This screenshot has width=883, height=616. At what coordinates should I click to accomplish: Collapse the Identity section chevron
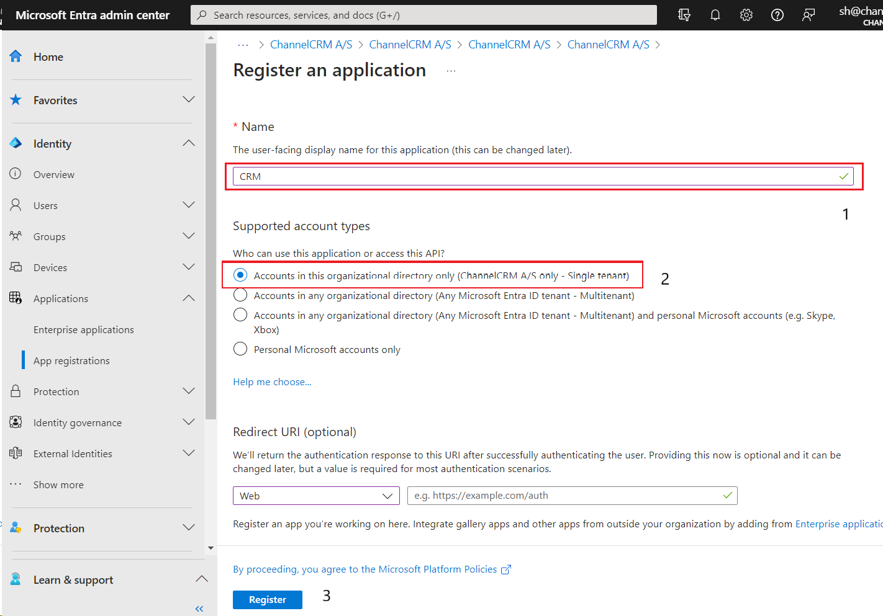tap(189, 143)
